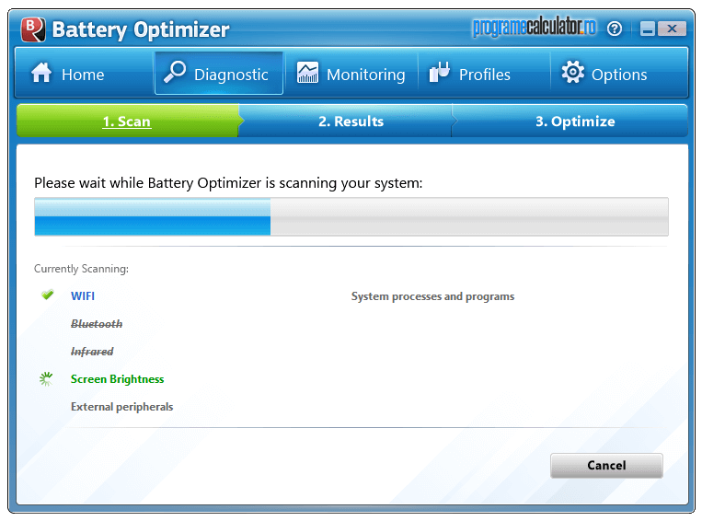702x521 pixels.
Task: Click the 'Please wait while' scanning message
Action: tap(228, 183)
